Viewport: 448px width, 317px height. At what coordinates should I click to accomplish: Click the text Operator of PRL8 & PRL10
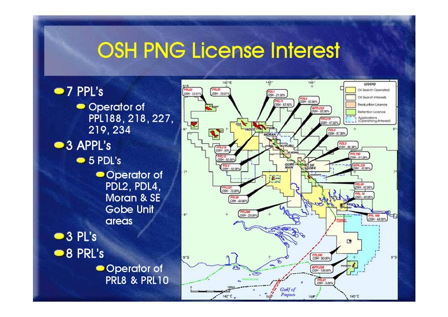point(137,274)
